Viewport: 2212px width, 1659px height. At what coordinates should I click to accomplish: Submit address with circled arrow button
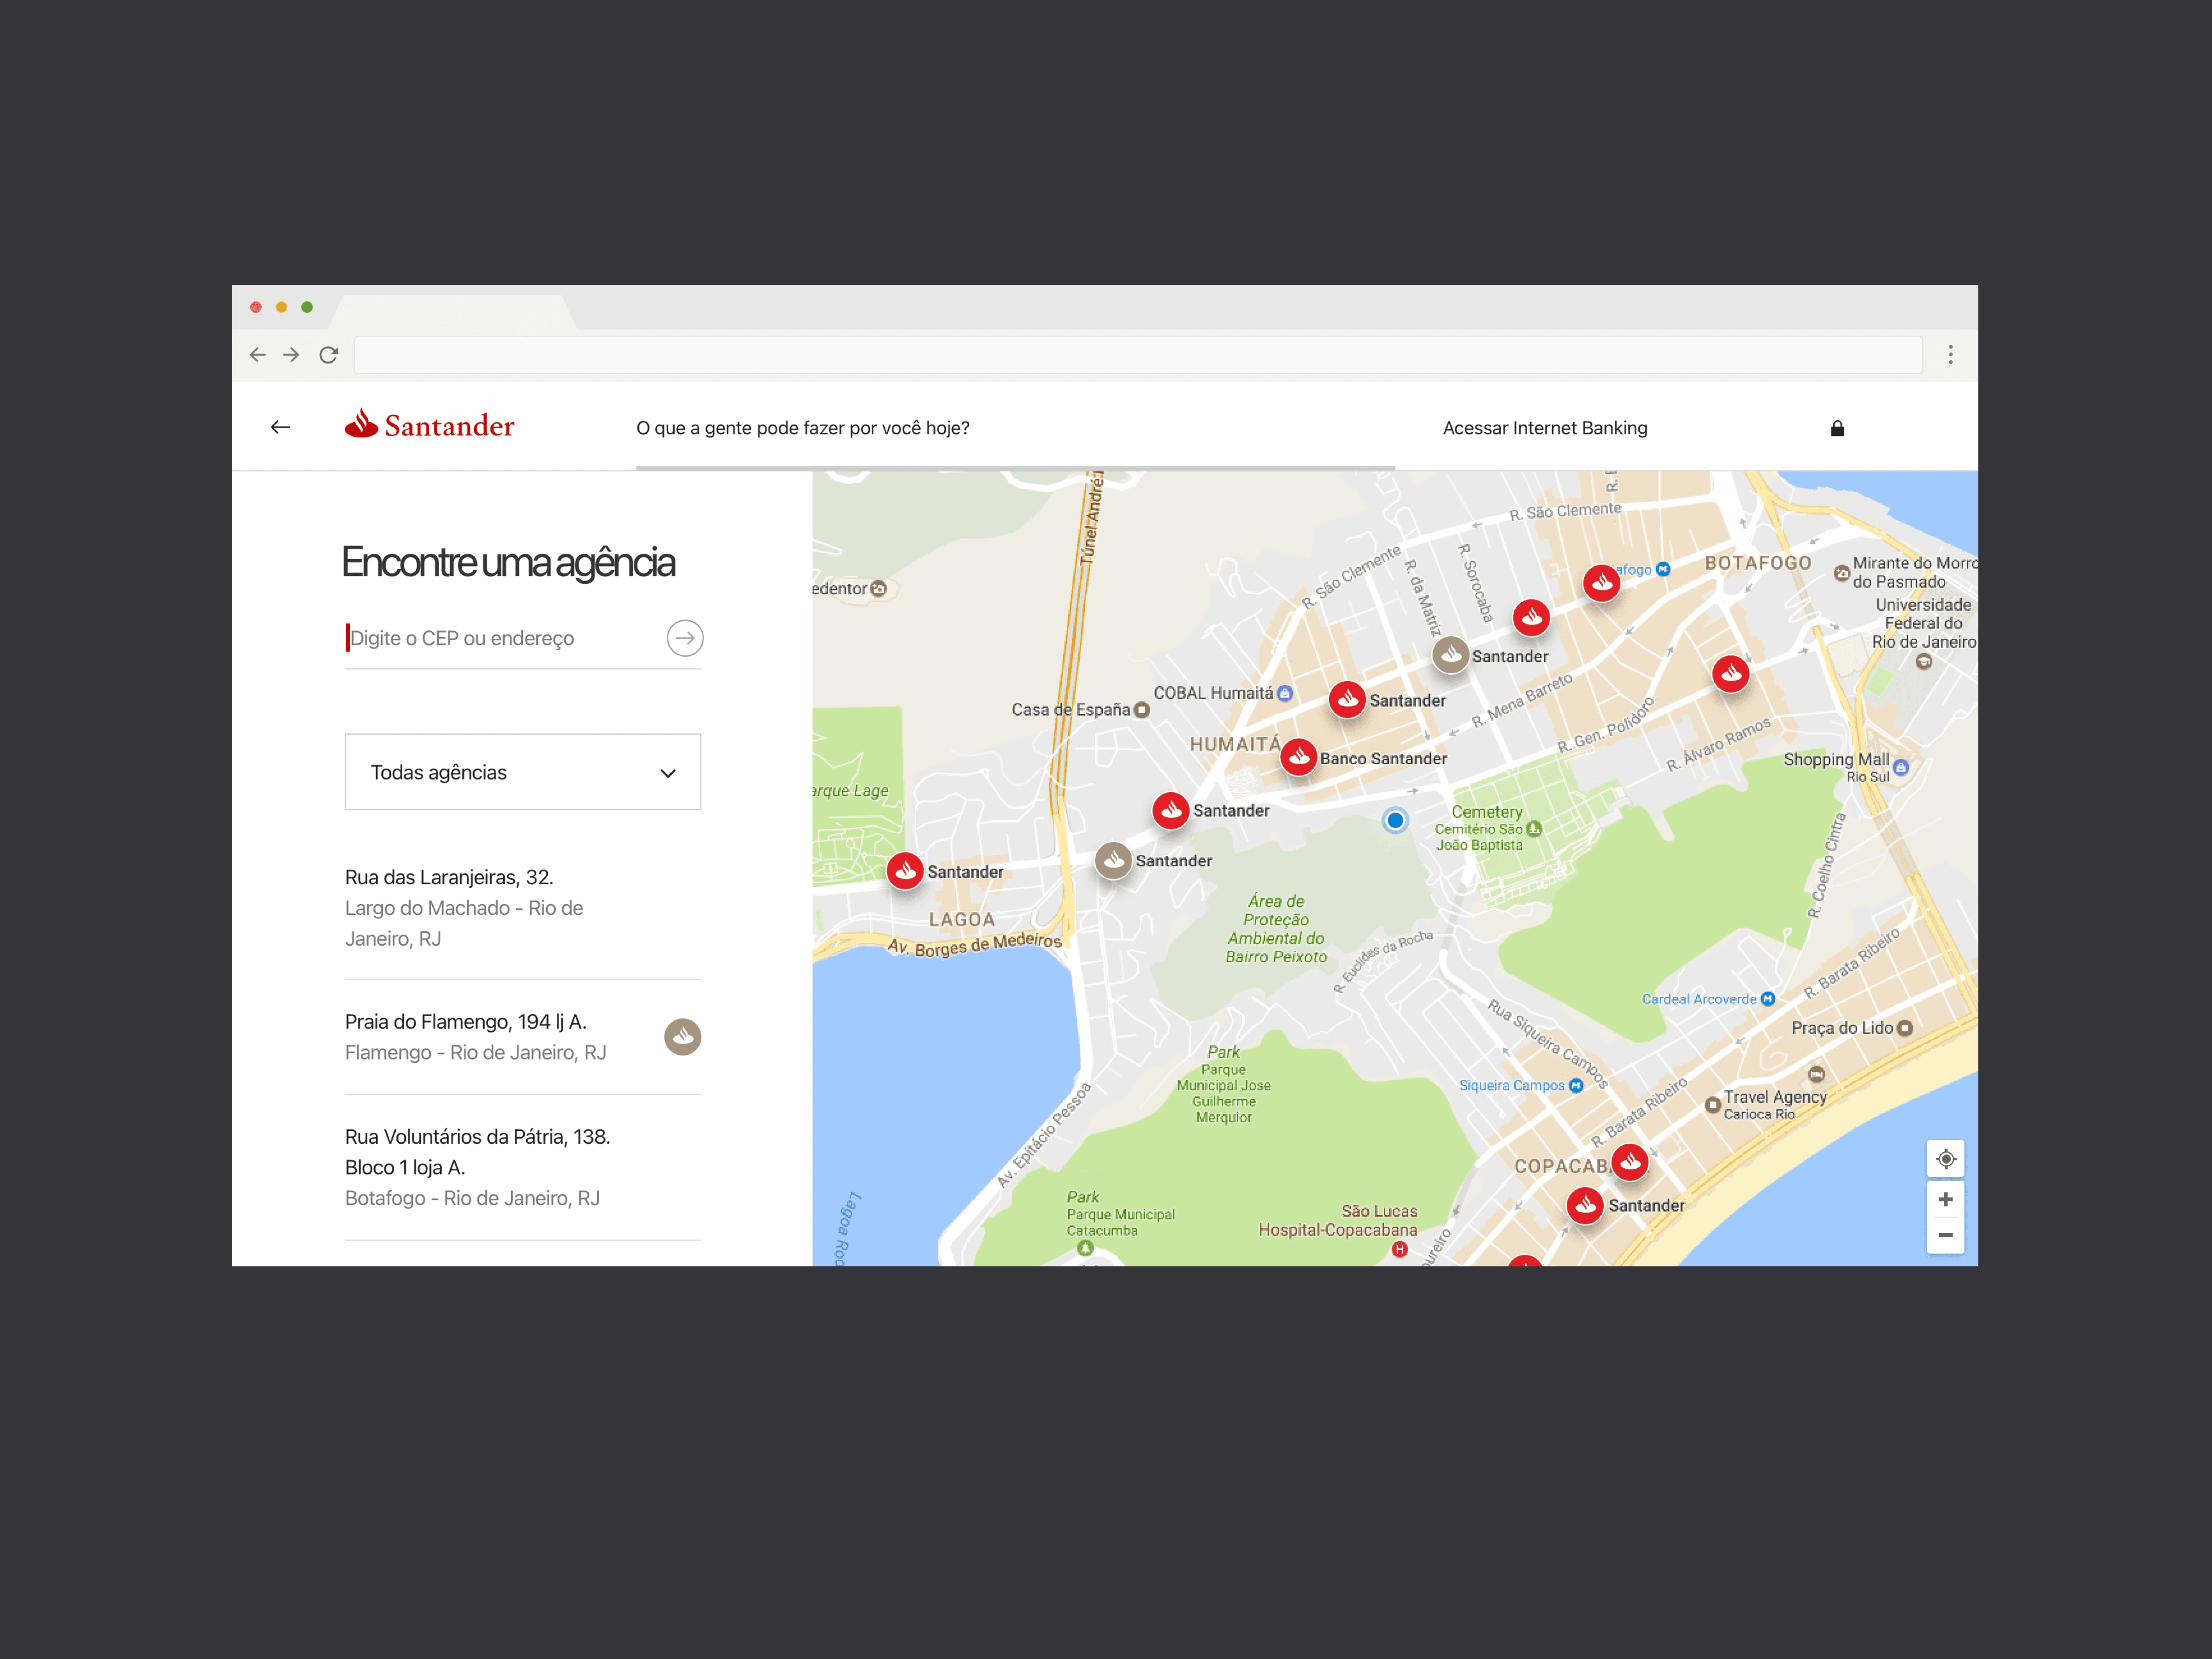pos(685,638)
